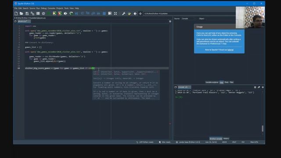281x158 pixels.
Task: Switch to History tab
Action: (x=226, y=139)
